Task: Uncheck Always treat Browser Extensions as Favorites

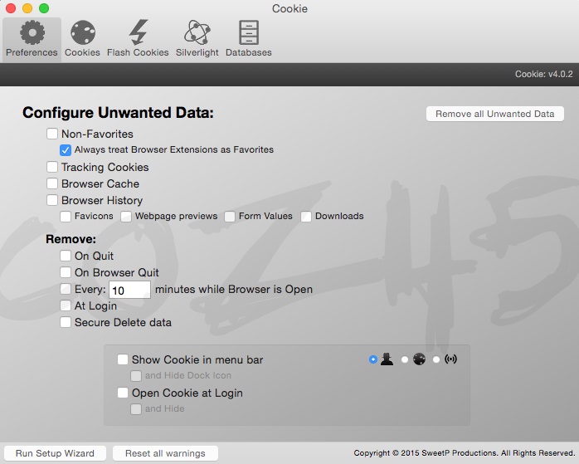Action: (66, 150)
